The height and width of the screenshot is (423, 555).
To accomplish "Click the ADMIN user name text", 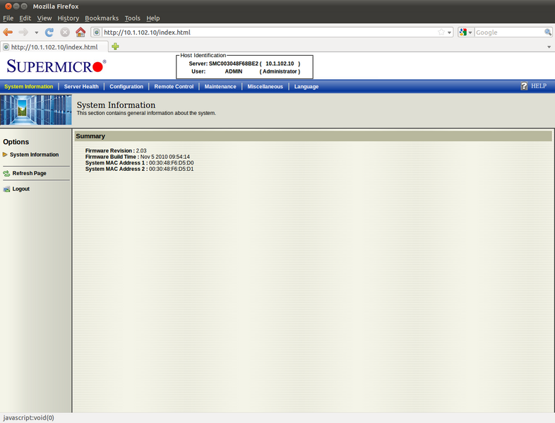I will pos(234,71).
